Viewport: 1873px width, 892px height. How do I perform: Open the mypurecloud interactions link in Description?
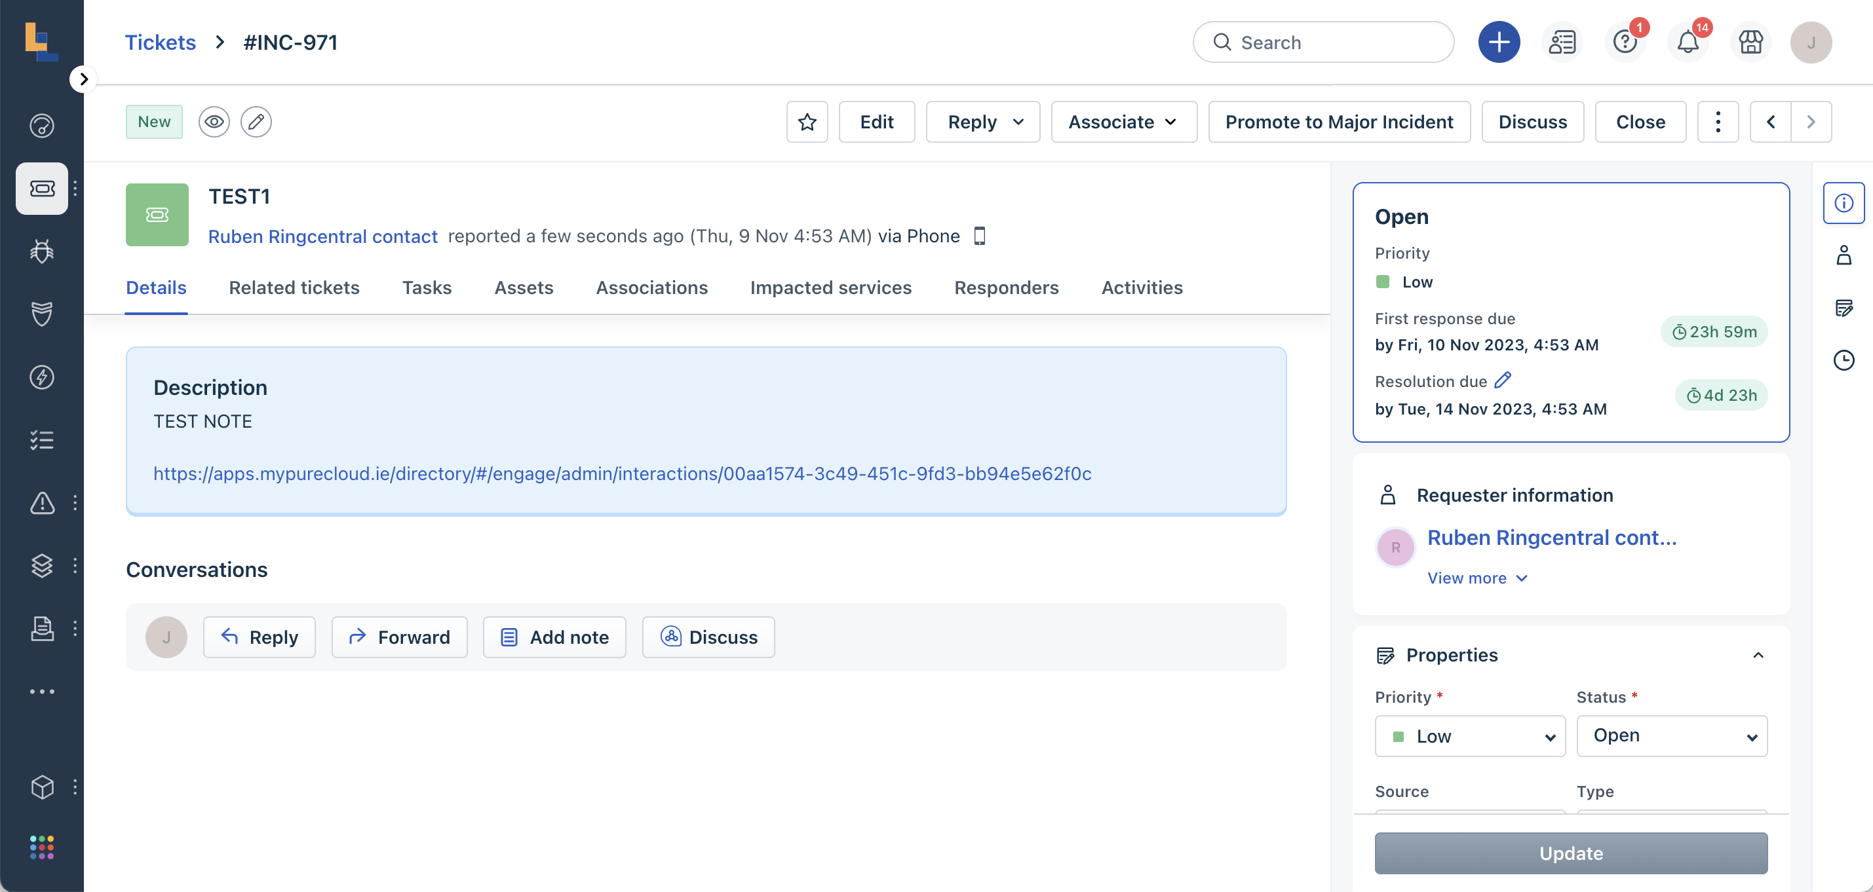pyautogui.click(x=622, y=474)
